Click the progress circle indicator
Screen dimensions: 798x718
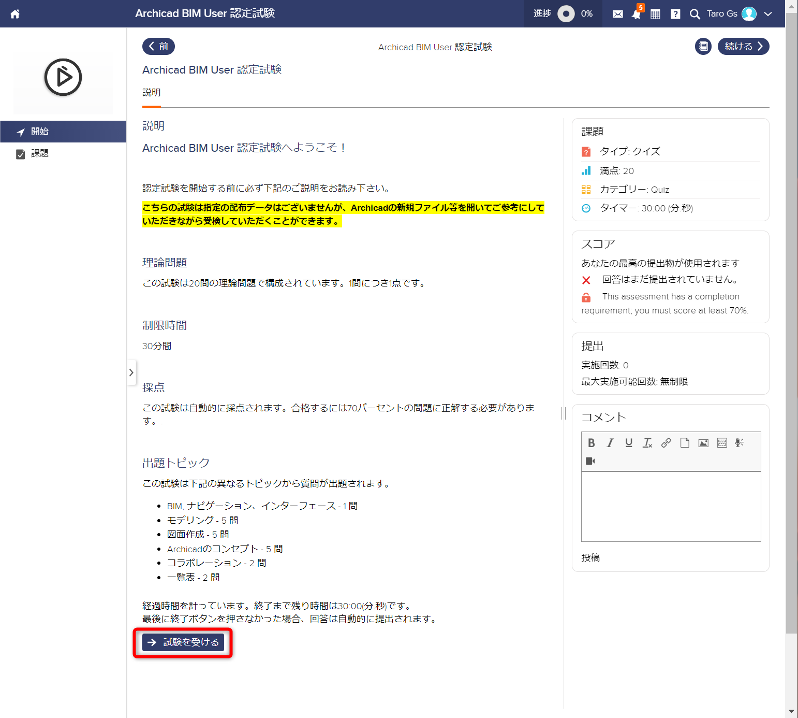point(566,14)
